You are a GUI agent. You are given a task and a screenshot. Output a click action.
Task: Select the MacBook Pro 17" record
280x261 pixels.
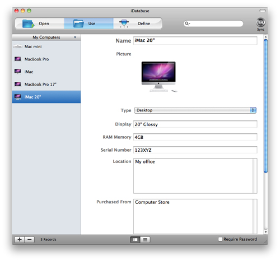point(46,85)
